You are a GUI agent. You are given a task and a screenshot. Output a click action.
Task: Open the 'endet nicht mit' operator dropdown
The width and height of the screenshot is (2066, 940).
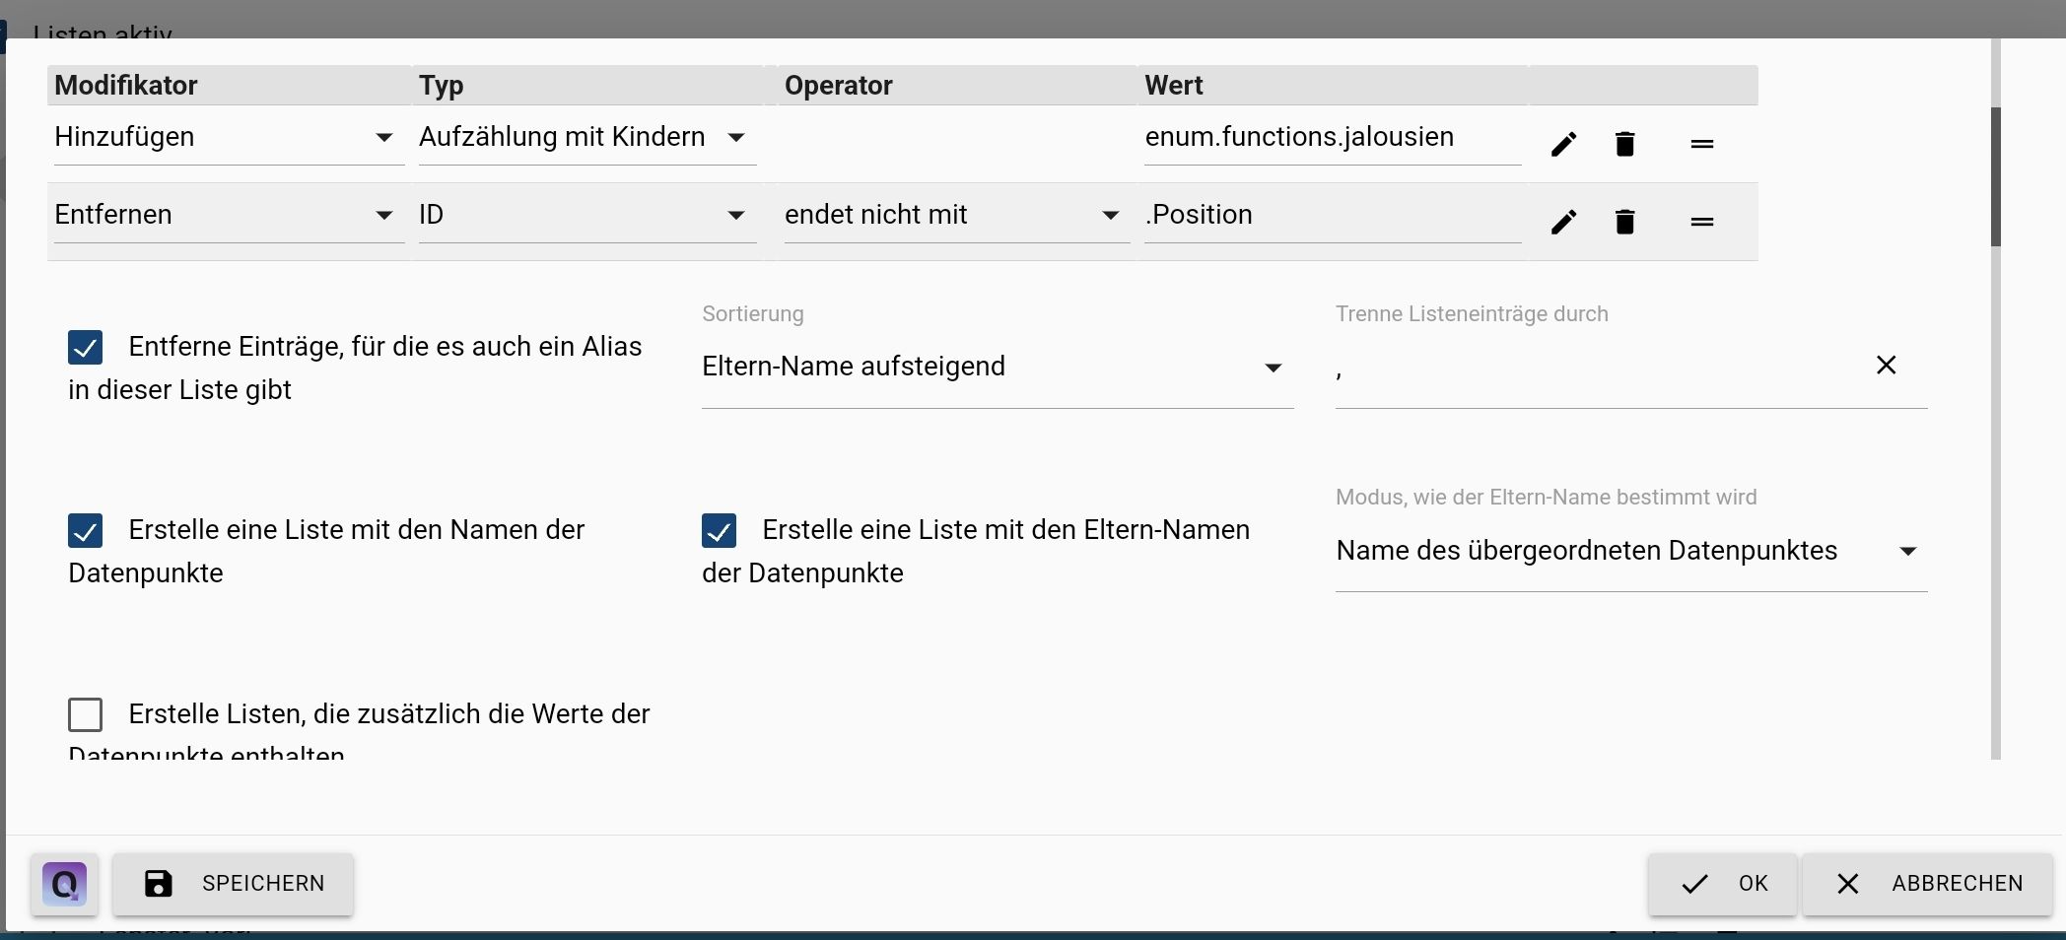coord(952,215)
